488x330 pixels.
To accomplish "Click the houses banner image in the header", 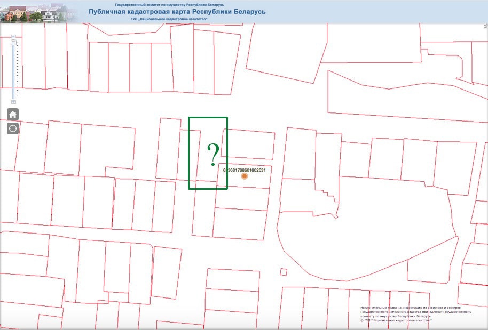I will coord(37,12).
